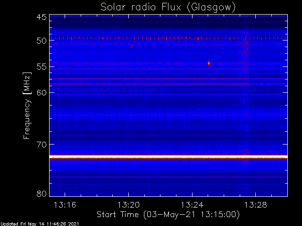Click the 13:16 time tick label
The height and width of the screenshot is (226, 302).
[65, 205]
